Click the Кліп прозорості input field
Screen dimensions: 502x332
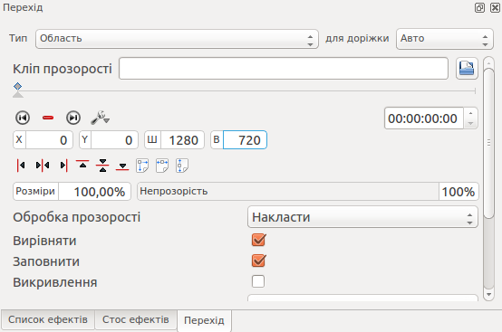click(284, 69)
